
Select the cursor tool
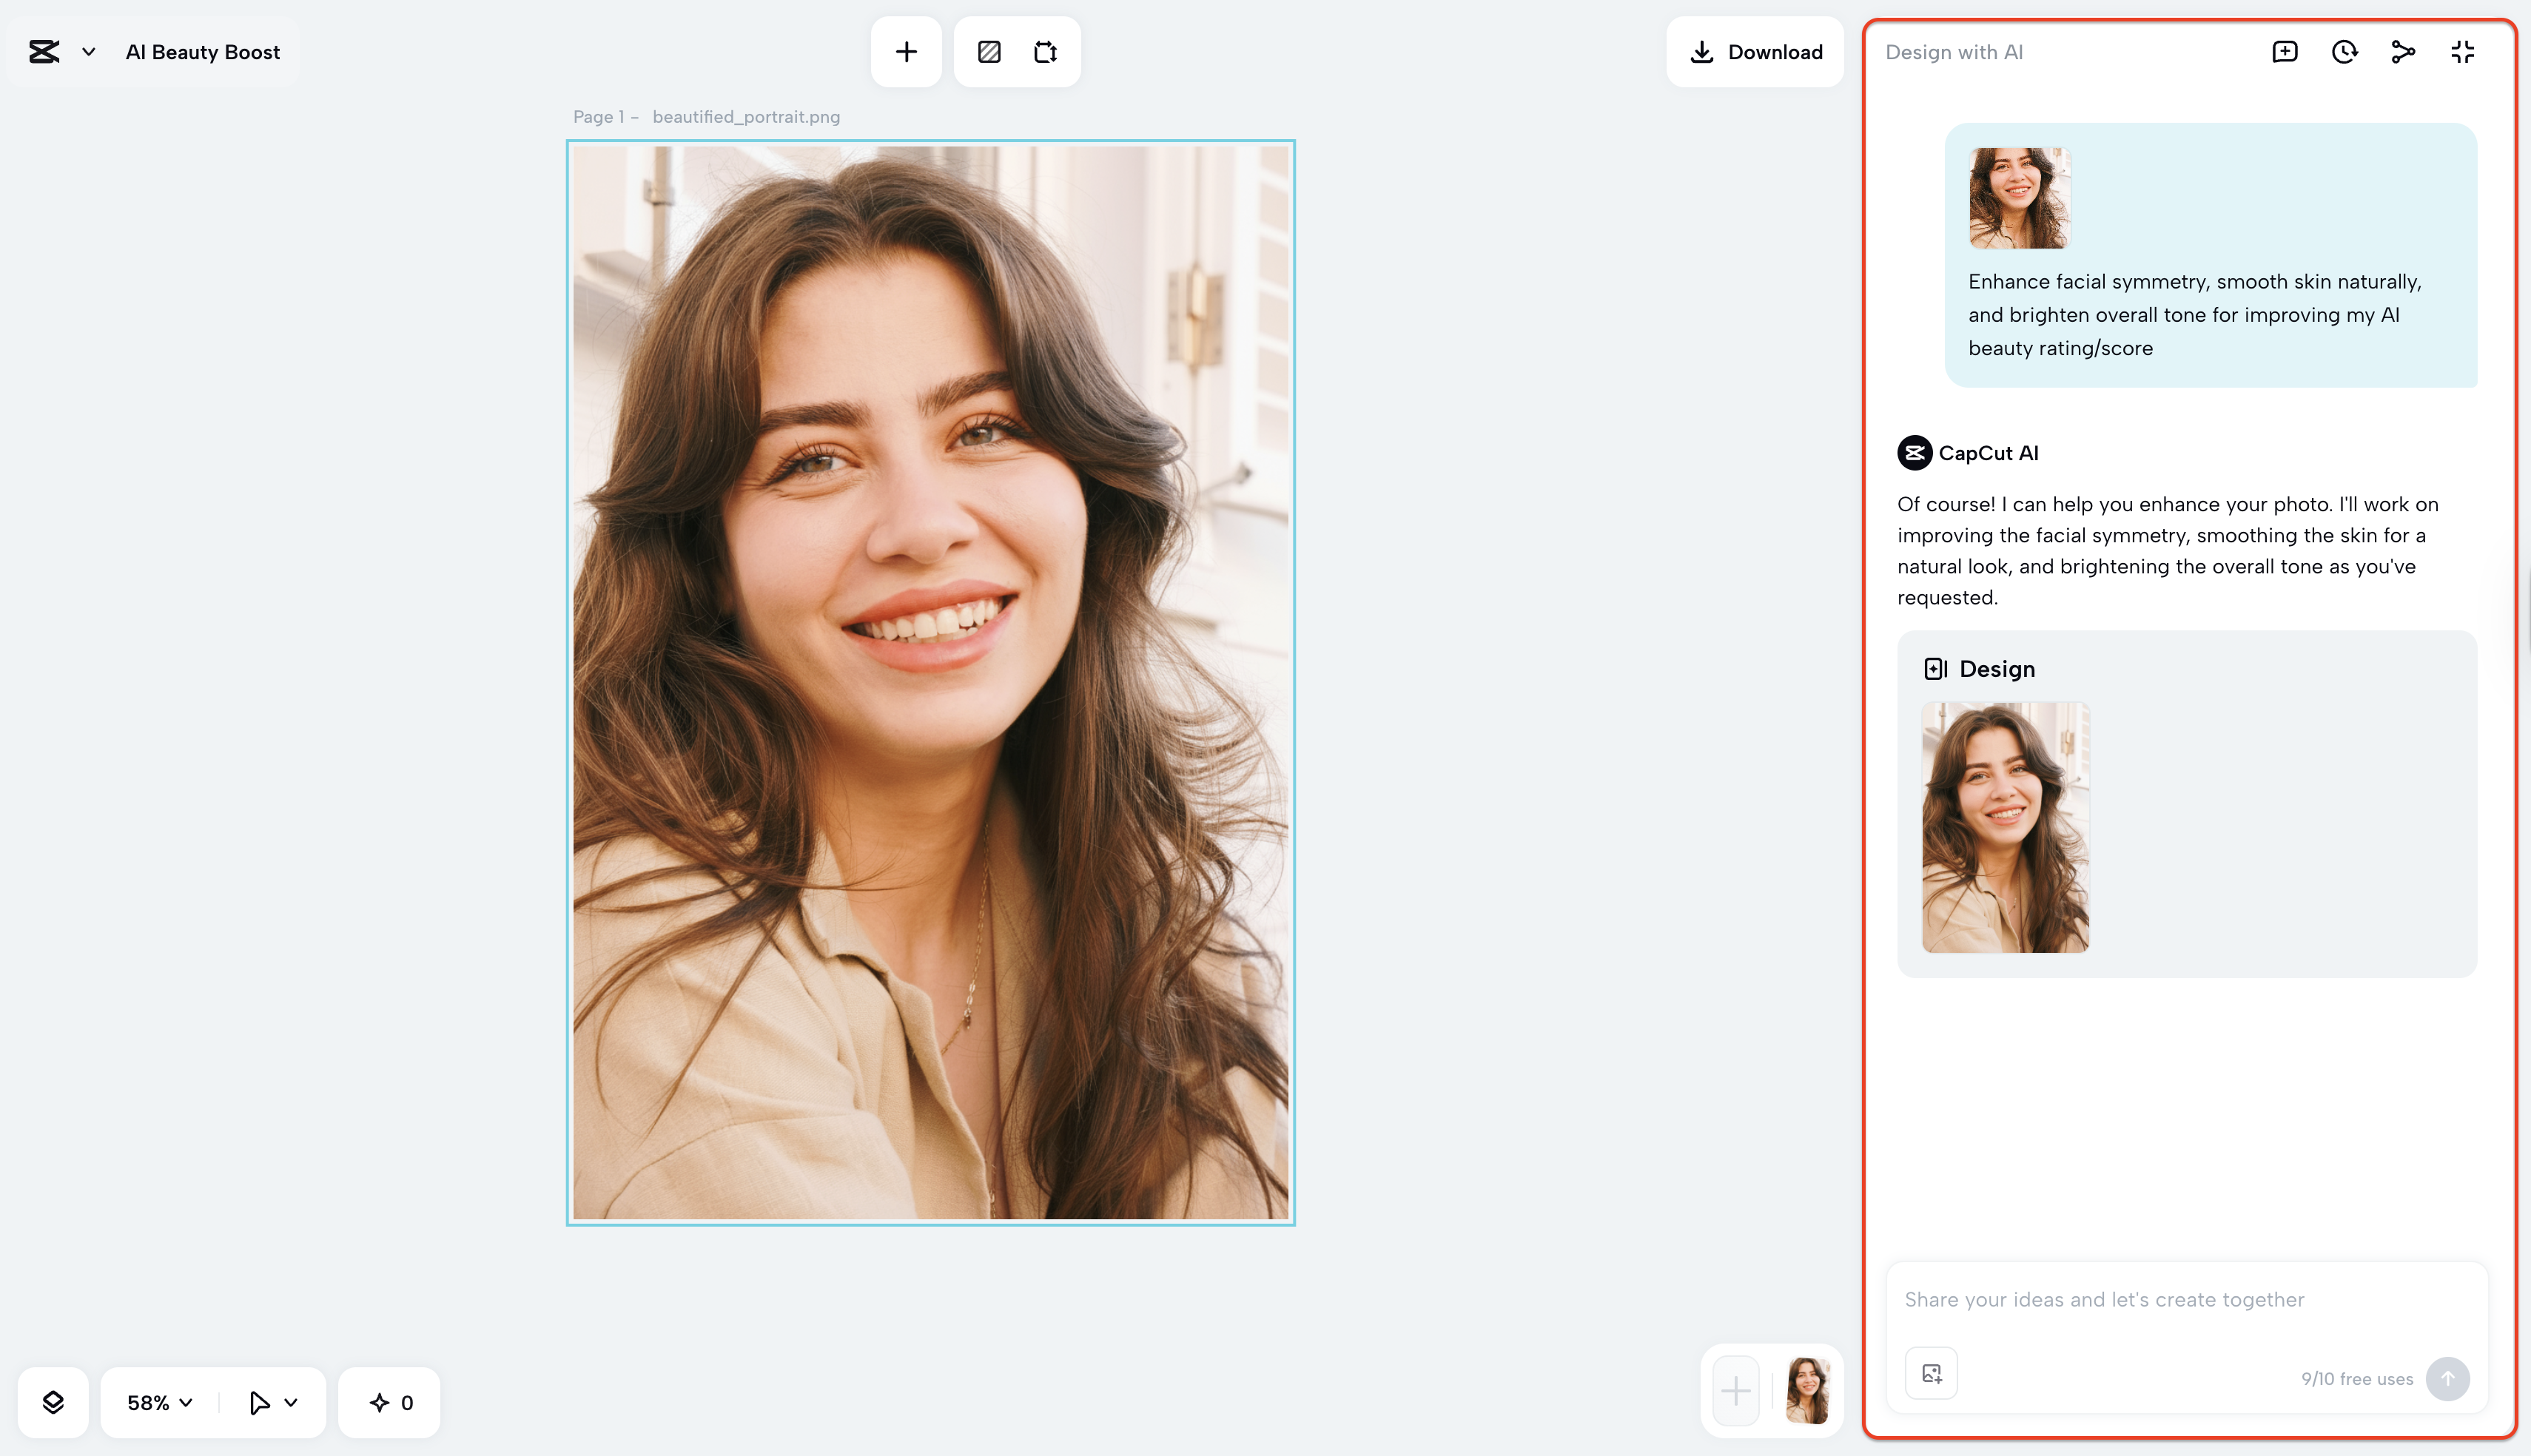(x=258, y=1401)
